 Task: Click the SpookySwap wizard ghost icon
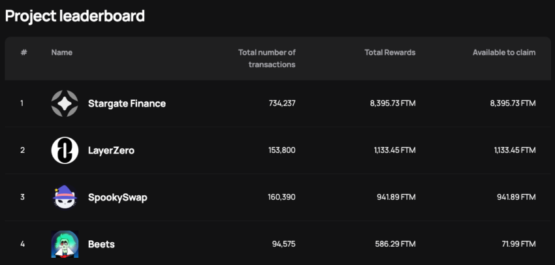[65, 197]
